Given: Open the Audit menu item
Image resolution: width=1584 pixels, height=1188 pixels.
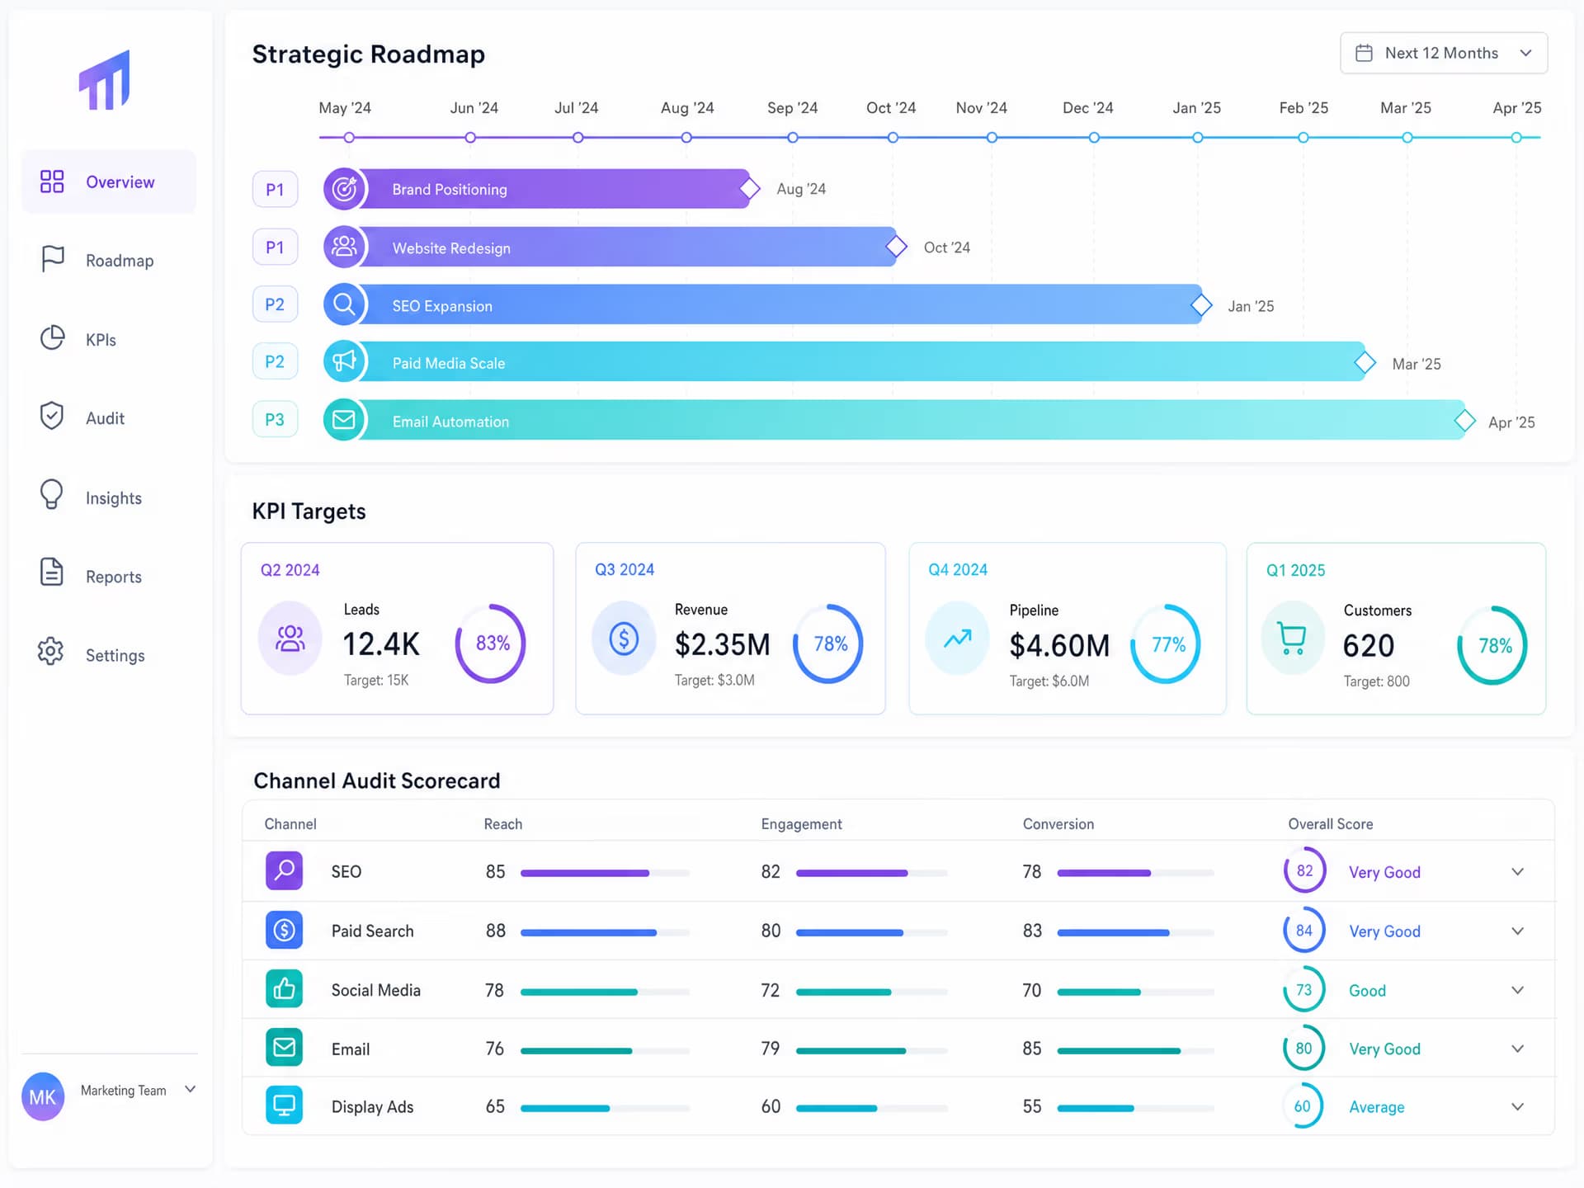Looking at the screenshot, I should 109,417.
